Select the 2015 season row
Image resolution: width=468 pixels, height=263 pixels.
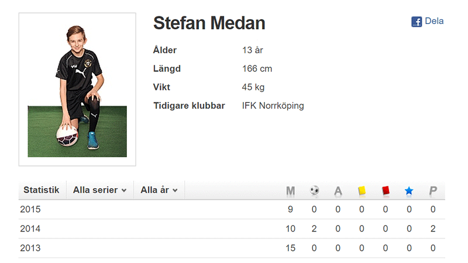point(30,209)
